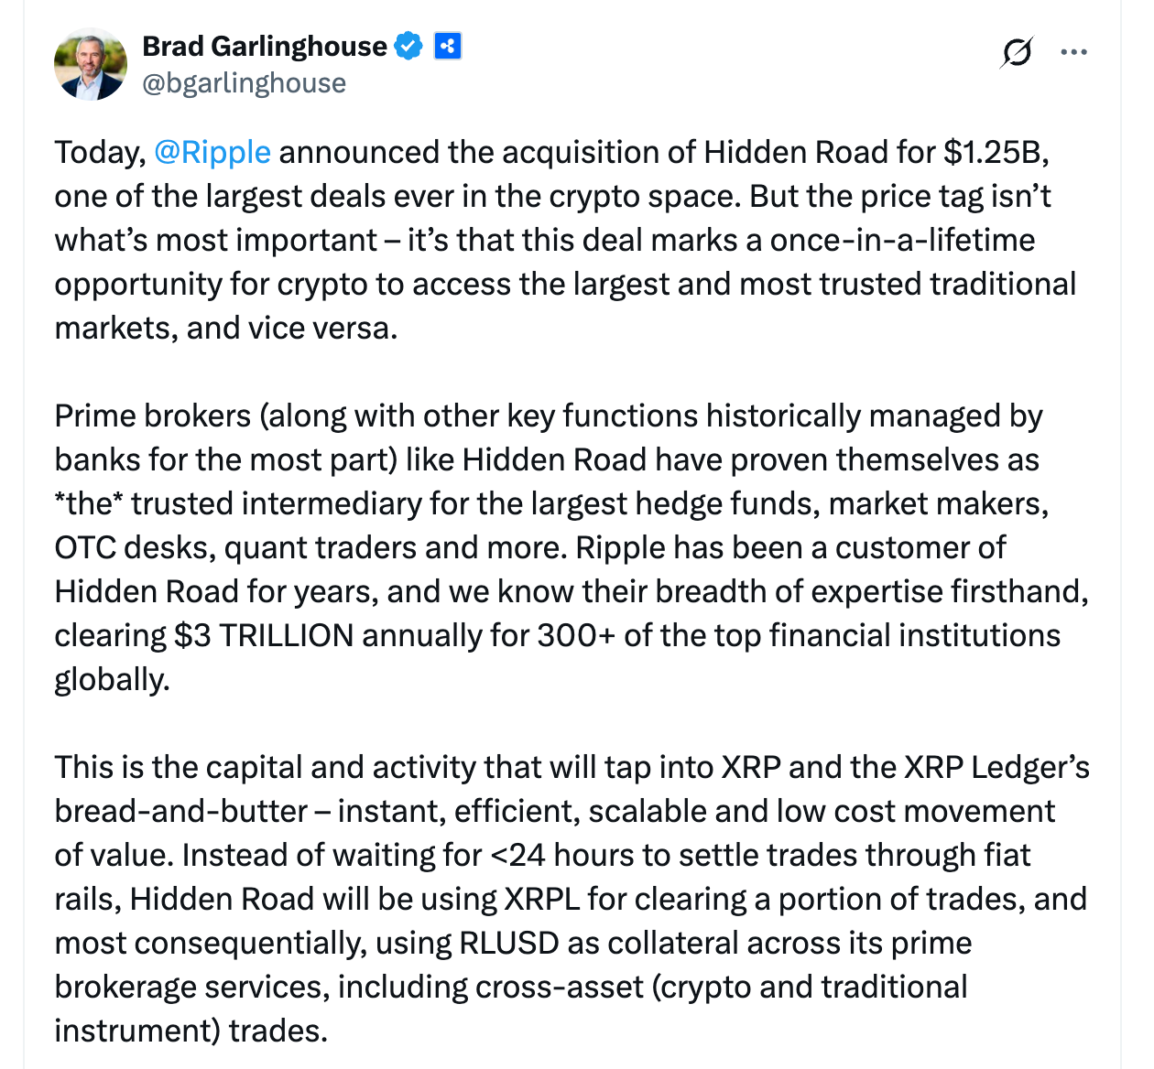Visit the @bgarlinghouse profile handle
The image size is (1154, 1069).
[245, 82]
